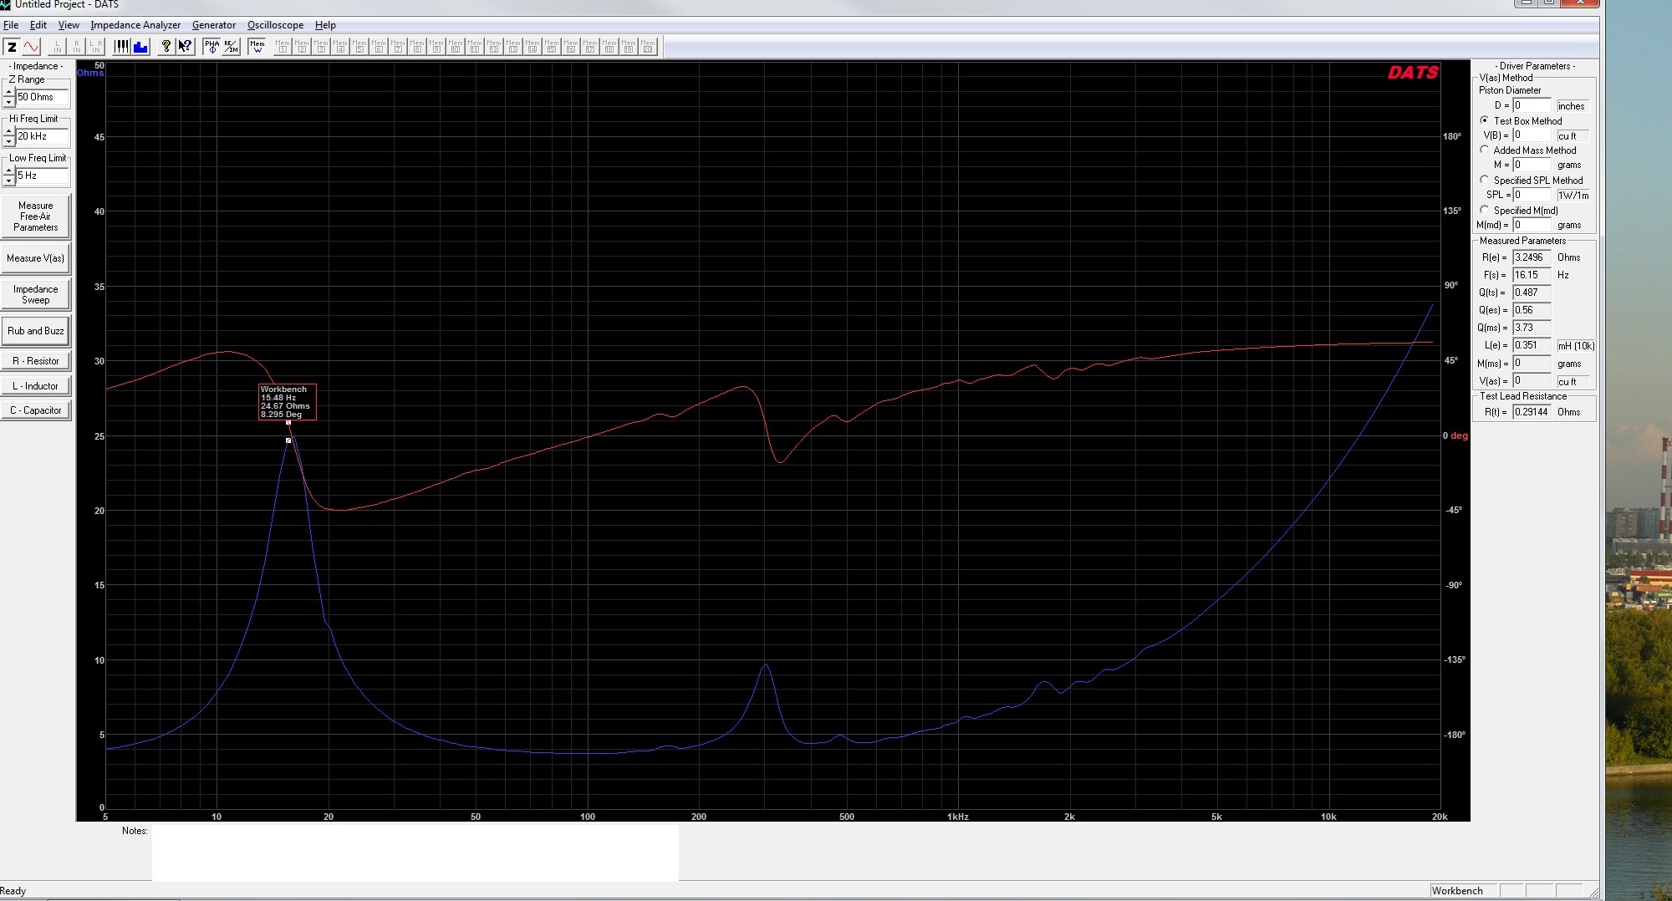Raise the Low Freq Limit up arrow
The height and width of the screenshot is (901, 1672).
click(x=9, y=171)
